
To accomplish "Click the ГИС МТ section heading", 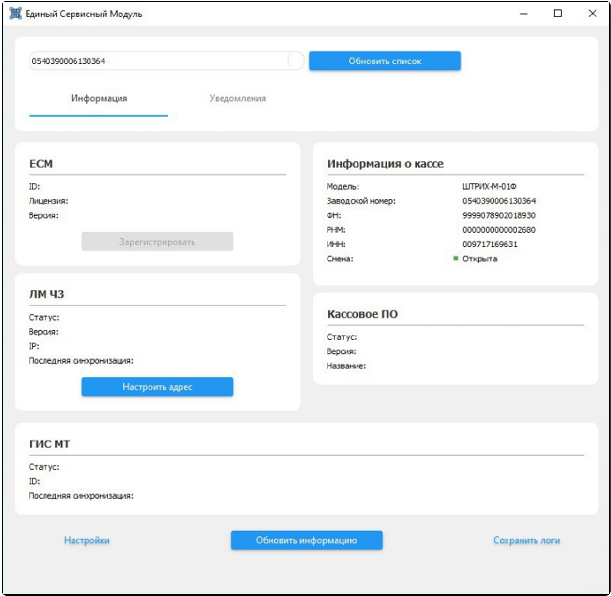I will point(49,444).
